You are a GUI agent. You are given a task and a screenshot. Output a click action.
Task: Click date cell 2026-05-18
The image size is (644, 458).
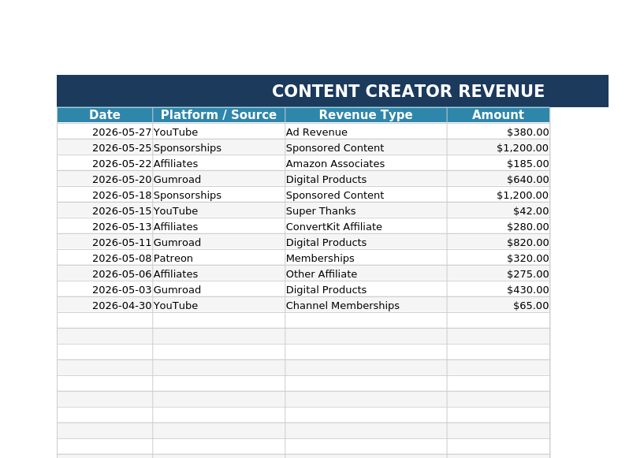point(105,195)
